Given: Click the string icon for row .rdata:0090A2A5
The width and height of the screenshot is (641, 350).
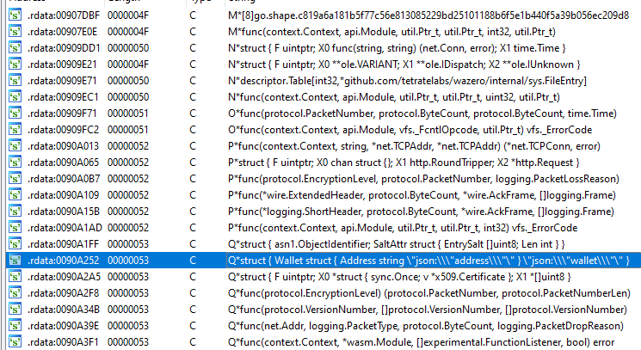Looking at the screenshot, I should click(15, 277).
